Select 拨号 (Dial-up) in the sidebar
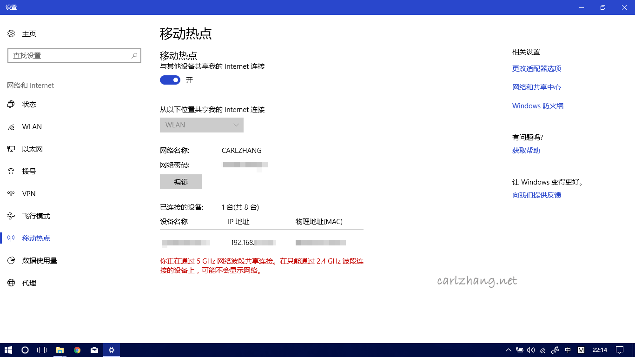Viewport: 635px width, 357px height. (29, 171)
